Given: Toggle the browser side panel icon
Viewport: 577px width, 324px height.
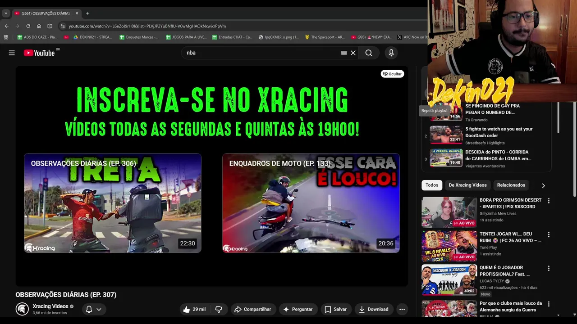Looking at the screenshot, I should point(50,26).
